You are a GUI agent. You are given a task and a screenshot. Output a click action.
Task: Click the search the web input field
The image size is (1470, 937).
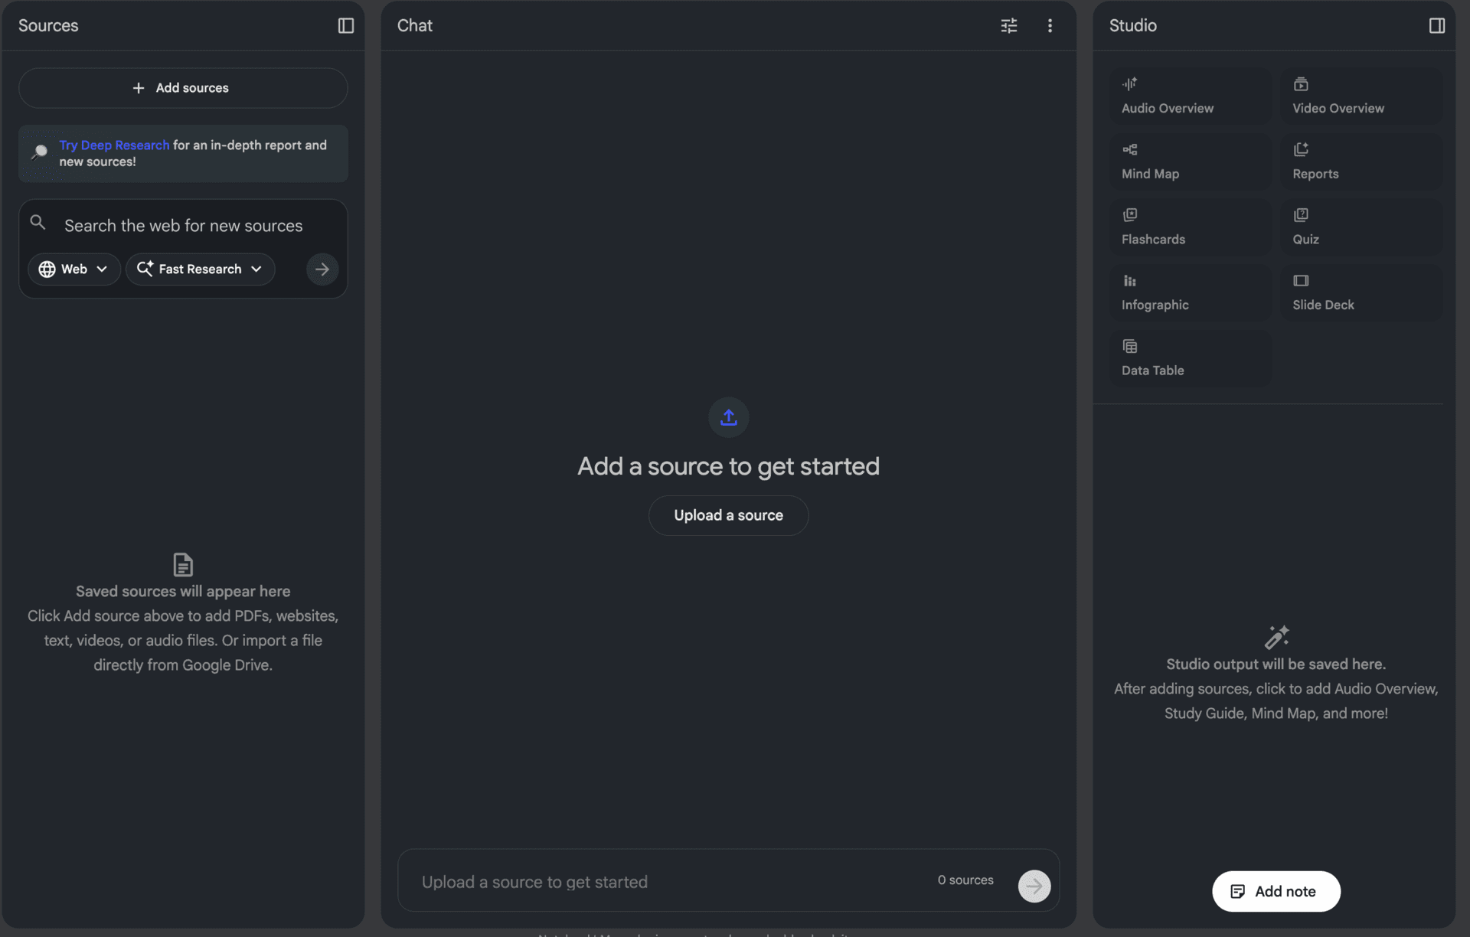182,225
